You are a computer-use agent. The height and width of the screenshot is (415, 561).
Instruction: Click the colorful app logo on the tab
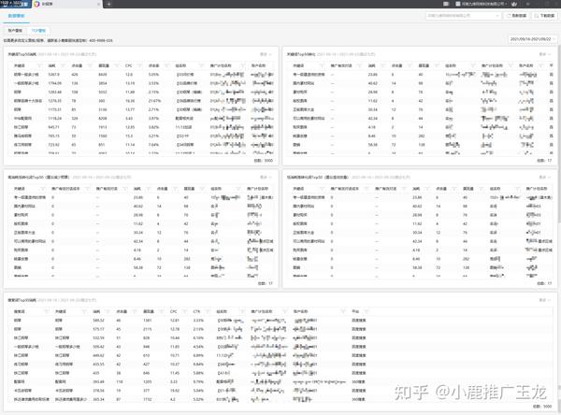pos(36,4)
